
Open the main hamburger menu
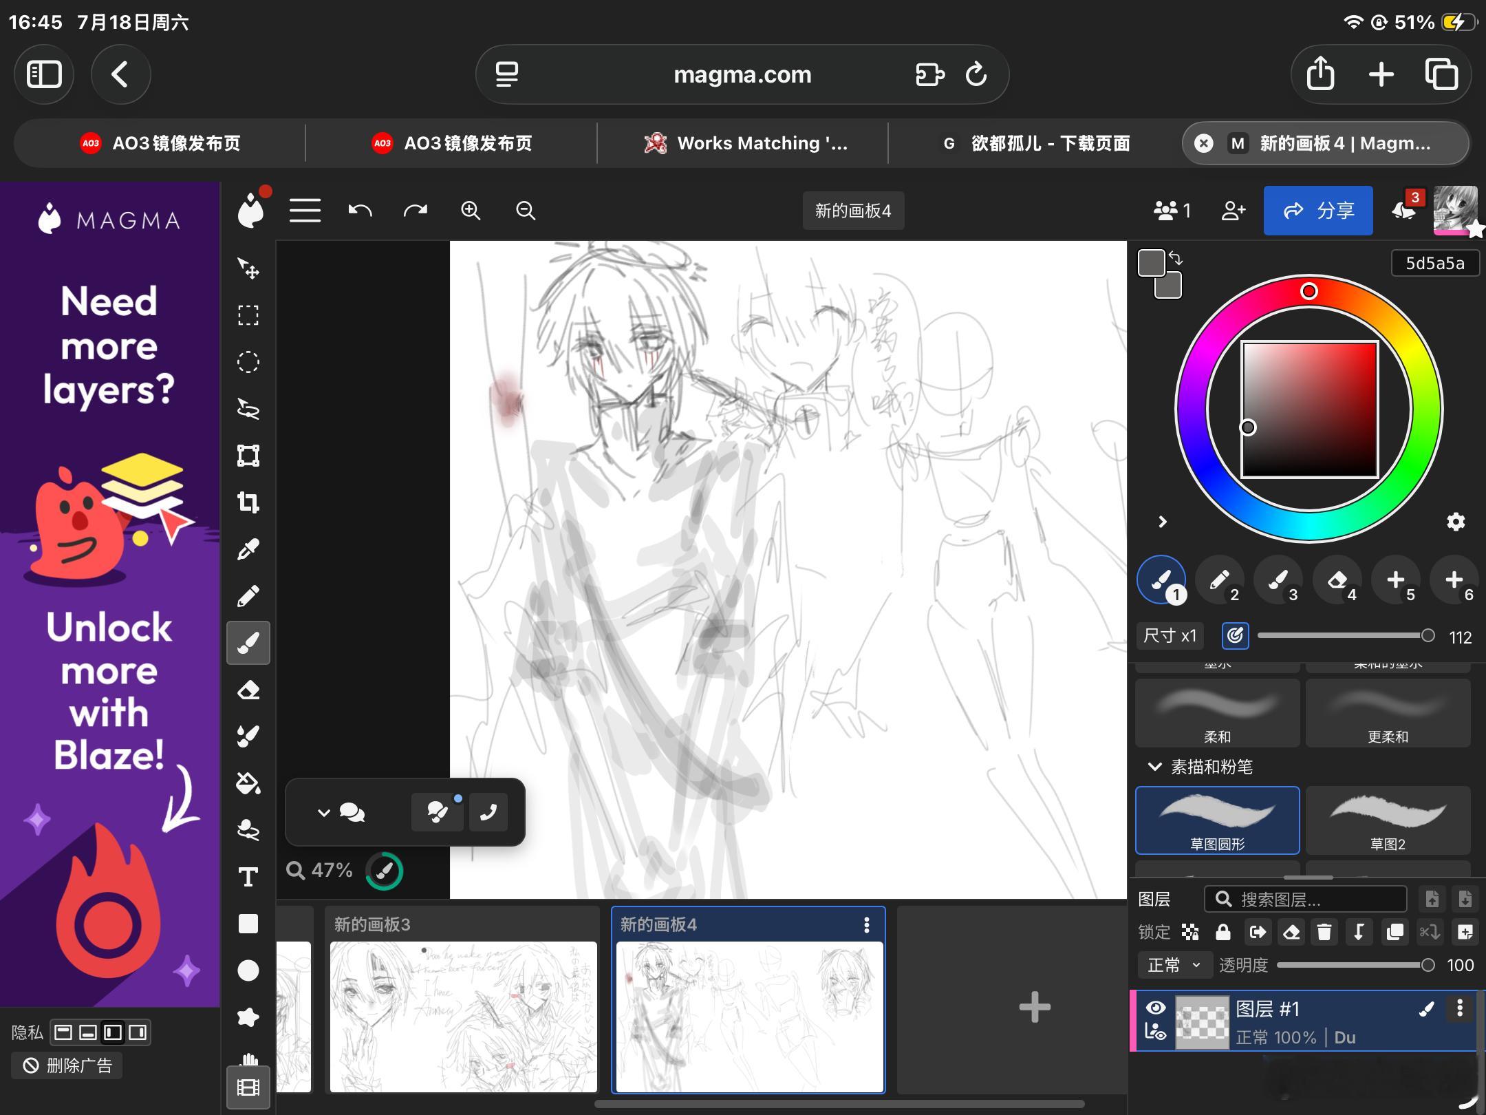click(x=305, y=211)
